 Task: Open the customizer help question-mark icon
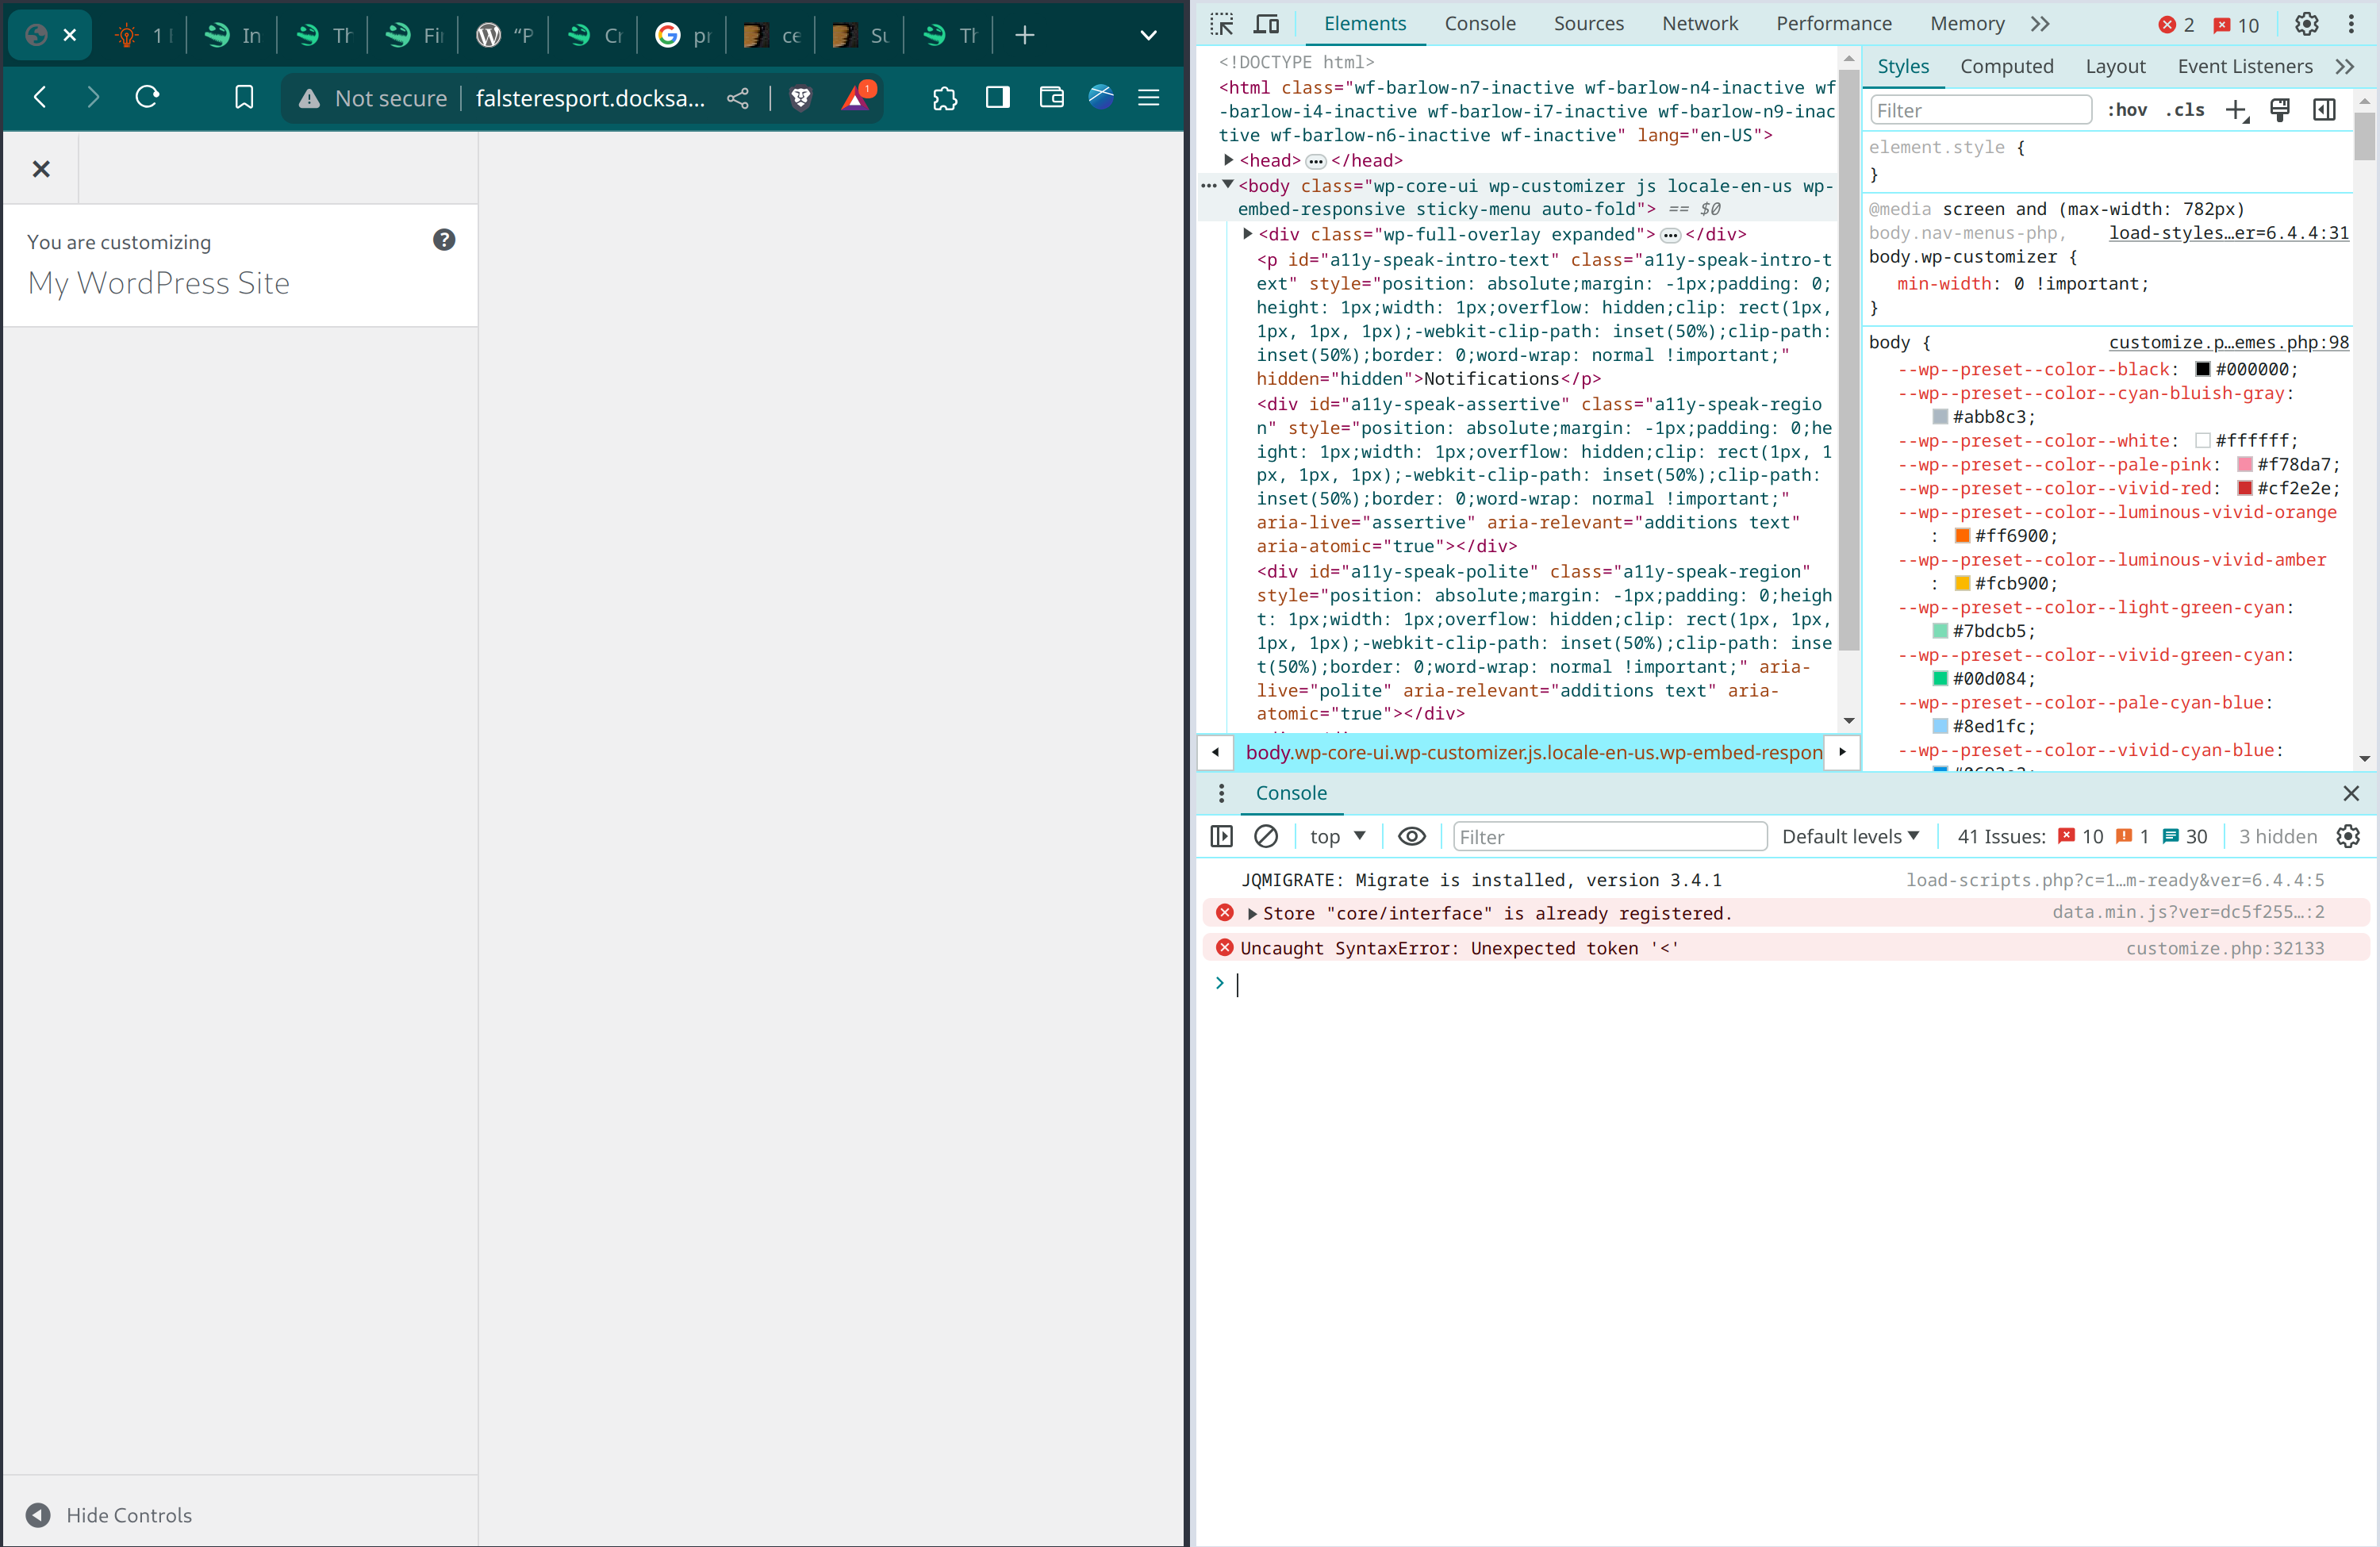coord(444,240)
